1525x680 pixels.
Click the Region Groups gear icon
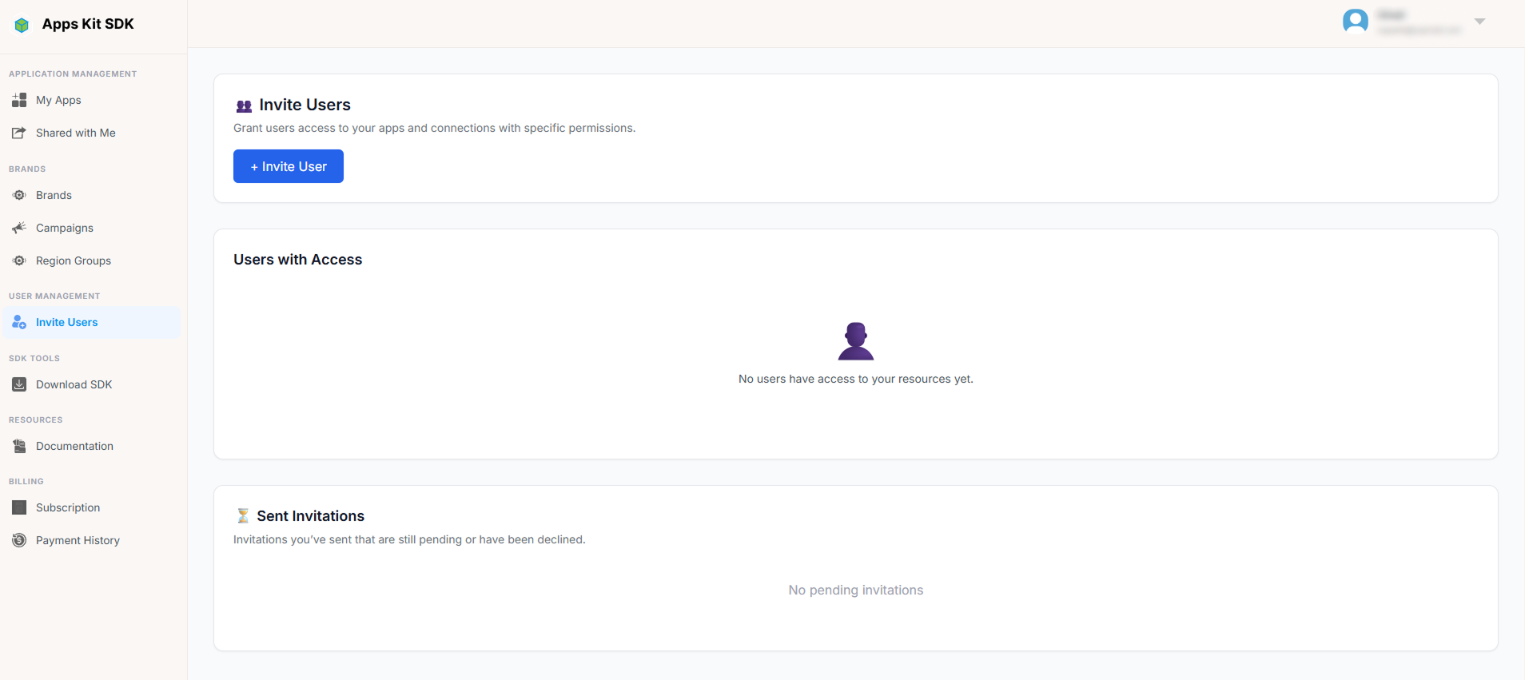[19, 260]
